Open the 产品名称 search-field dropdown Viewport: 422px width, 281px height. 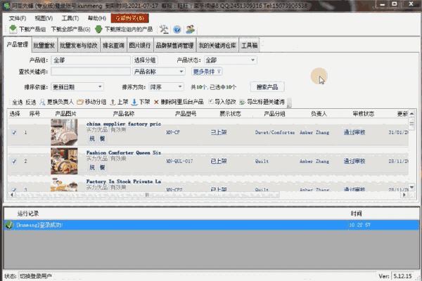[x=159, y=72]
